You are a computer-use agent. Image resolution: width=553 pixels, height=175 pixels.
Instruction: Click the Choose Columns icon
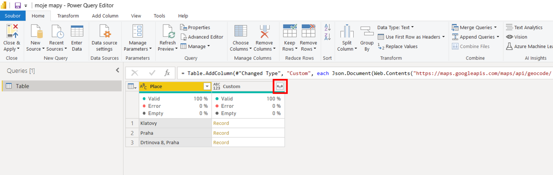click(241, 31)
